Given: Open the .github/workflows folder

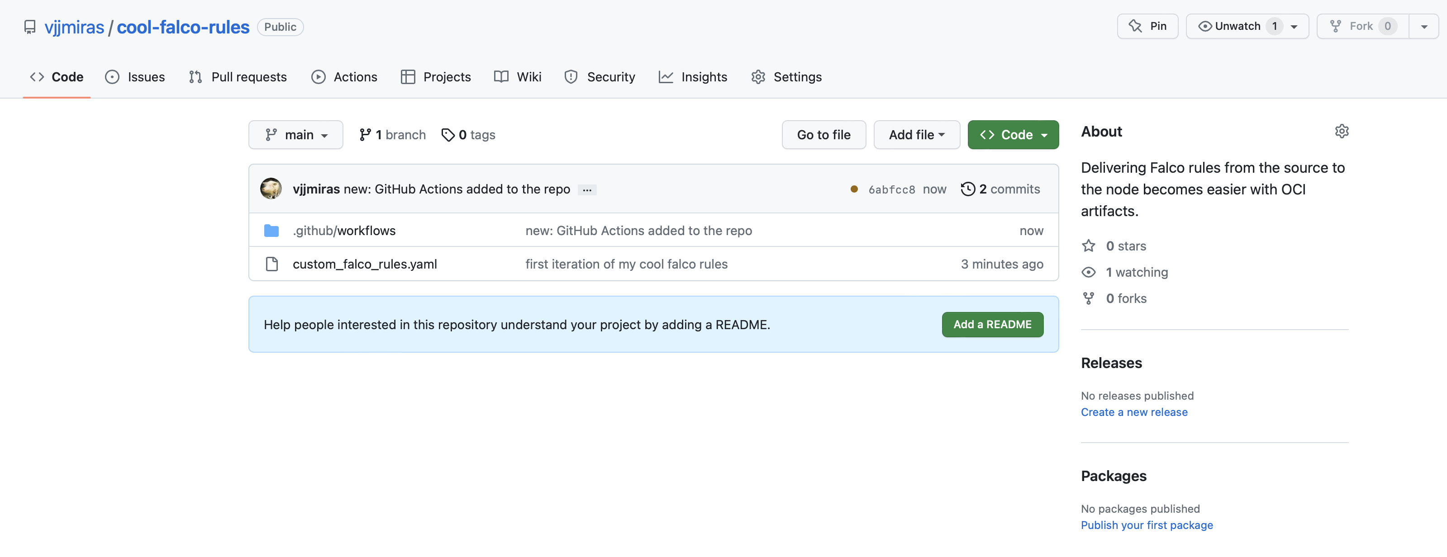Looking at the screenshot, I should [343, 229].
